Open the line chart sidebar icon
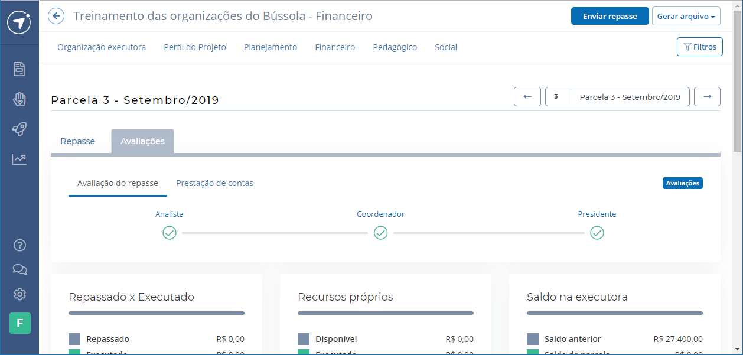The height and width of the screenshot is (355, 743). point(19,159)
